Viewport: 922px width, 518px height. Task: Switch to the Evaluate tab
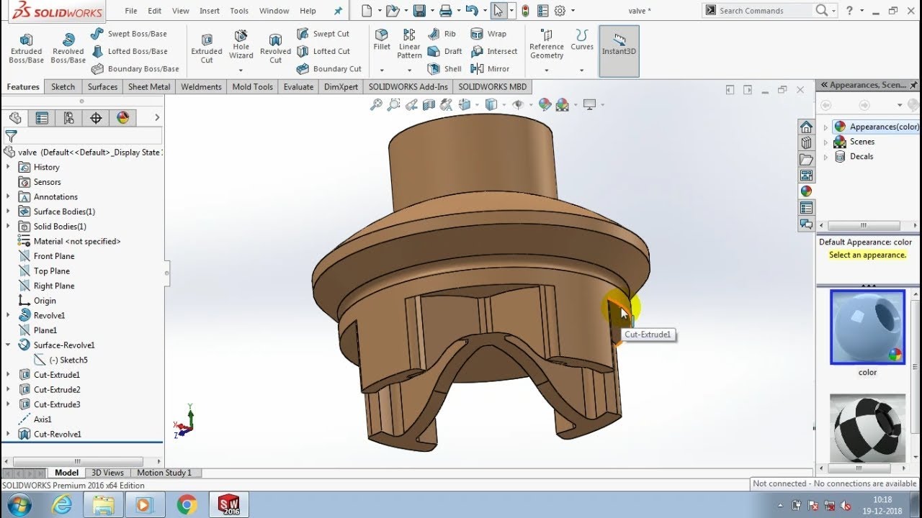coord(298,86)
